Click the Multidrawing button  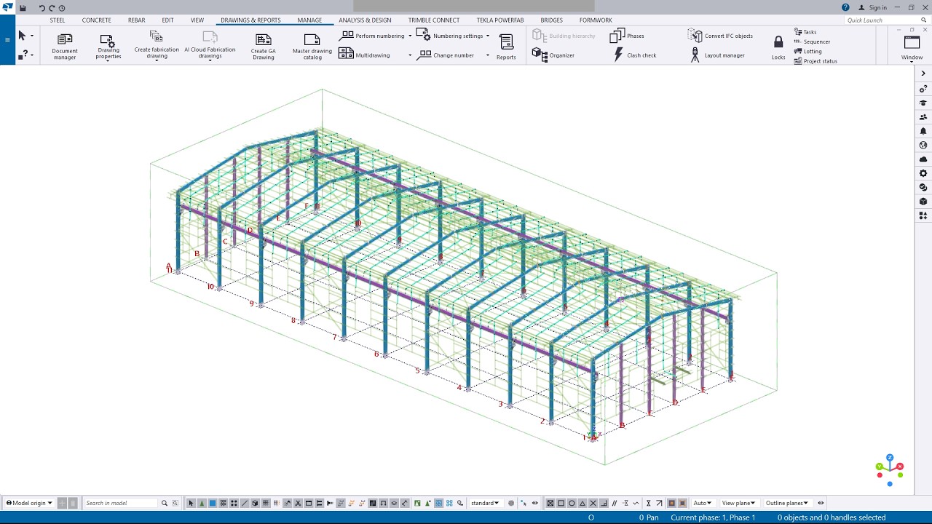(364, 55)
